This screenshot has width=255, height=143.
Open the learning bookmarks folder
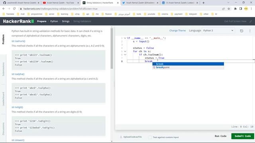tap(63, 14)
